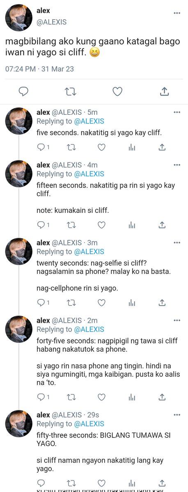Share the 'fifteen seconds' reply tweet
This screenshot has height=492, width=188.
(x=162, y=225)
